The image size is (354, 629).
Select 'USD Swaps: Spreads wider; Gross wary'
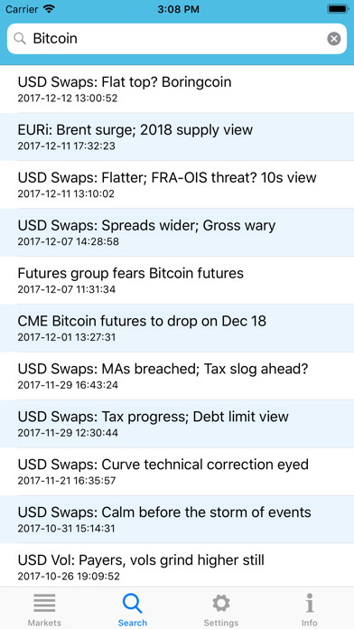pos(177,232)
